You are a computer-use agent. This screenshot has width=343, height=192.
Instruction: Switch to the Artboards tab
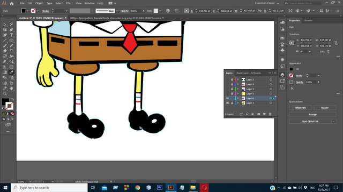pyautogui.click(x=256, y=73)
